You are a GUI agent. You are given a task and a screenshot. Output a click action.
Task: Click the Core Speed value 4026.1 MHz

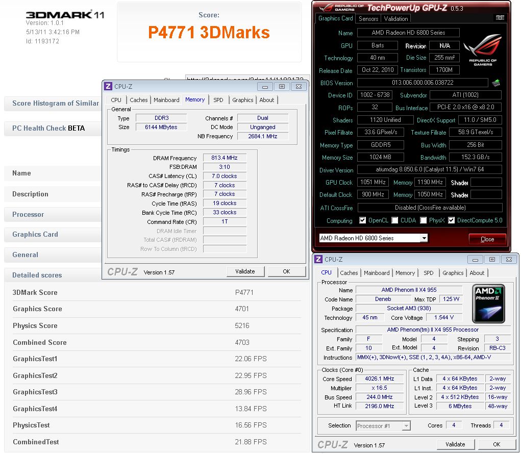380,379
